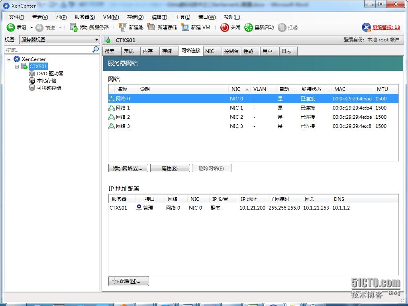Click the 可移动存储 storage icon
The height and width of the screenshot is (306, 408).
pos(32,88)
